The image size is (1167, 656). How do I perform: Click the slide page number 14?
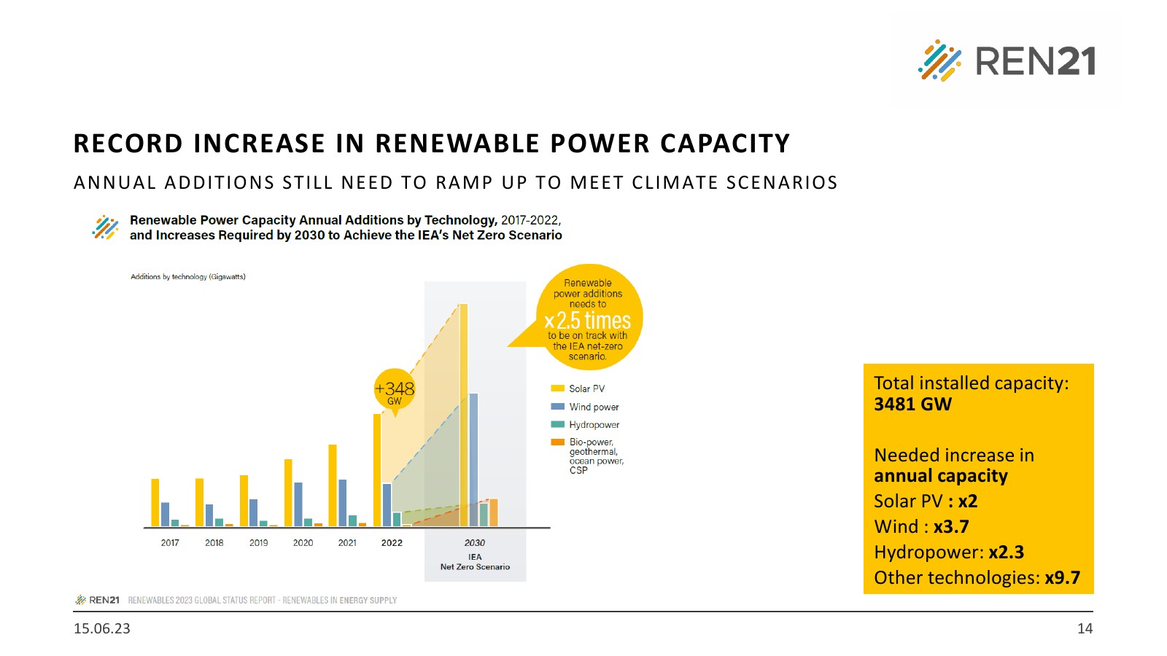1085,628
